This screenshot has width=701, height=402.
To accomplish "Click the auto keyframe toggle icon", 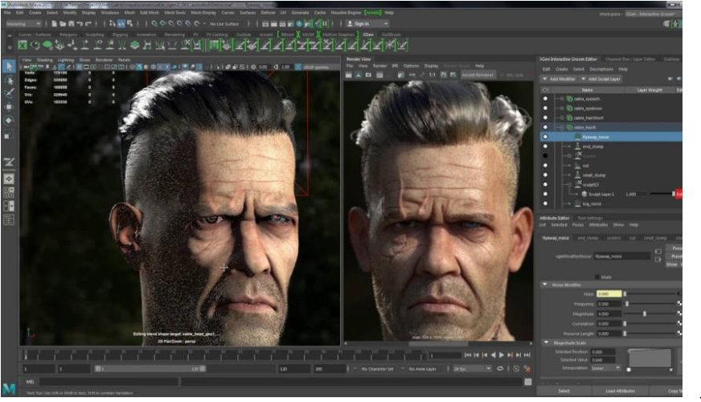I will pyautogui.click(x=516, y=369).
